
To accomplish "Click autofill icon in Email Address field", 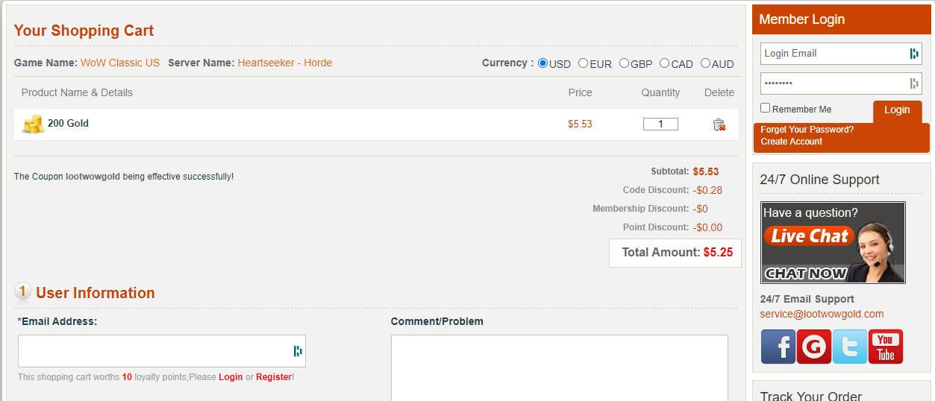I will coord(298,351).
